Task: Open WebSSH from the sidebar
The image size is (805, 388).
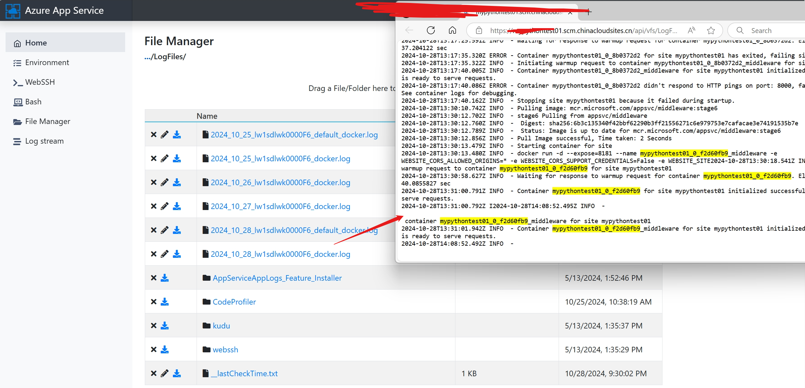Action: (x=40, y=82)
